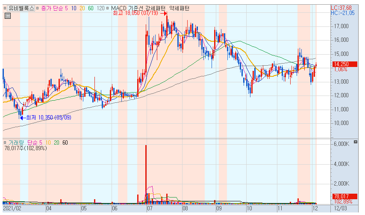Click the MACD 기준선 indicator label
The width and height of the screenshot is (365, 215).
[x=127, y=9]
